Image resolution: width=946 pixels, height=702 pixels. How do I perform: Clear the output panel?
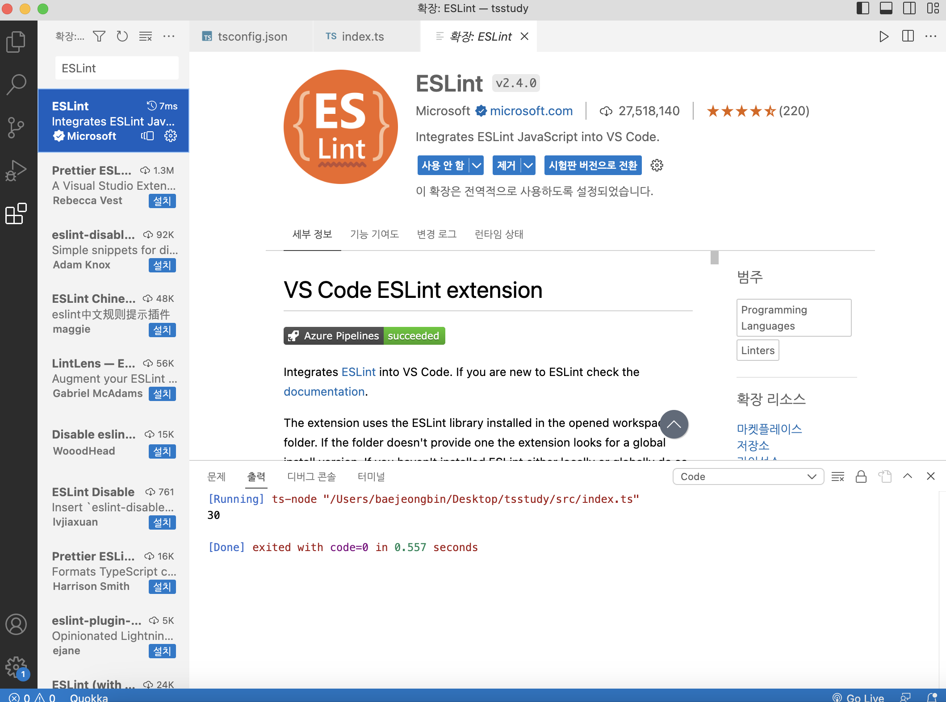point(837,476)
